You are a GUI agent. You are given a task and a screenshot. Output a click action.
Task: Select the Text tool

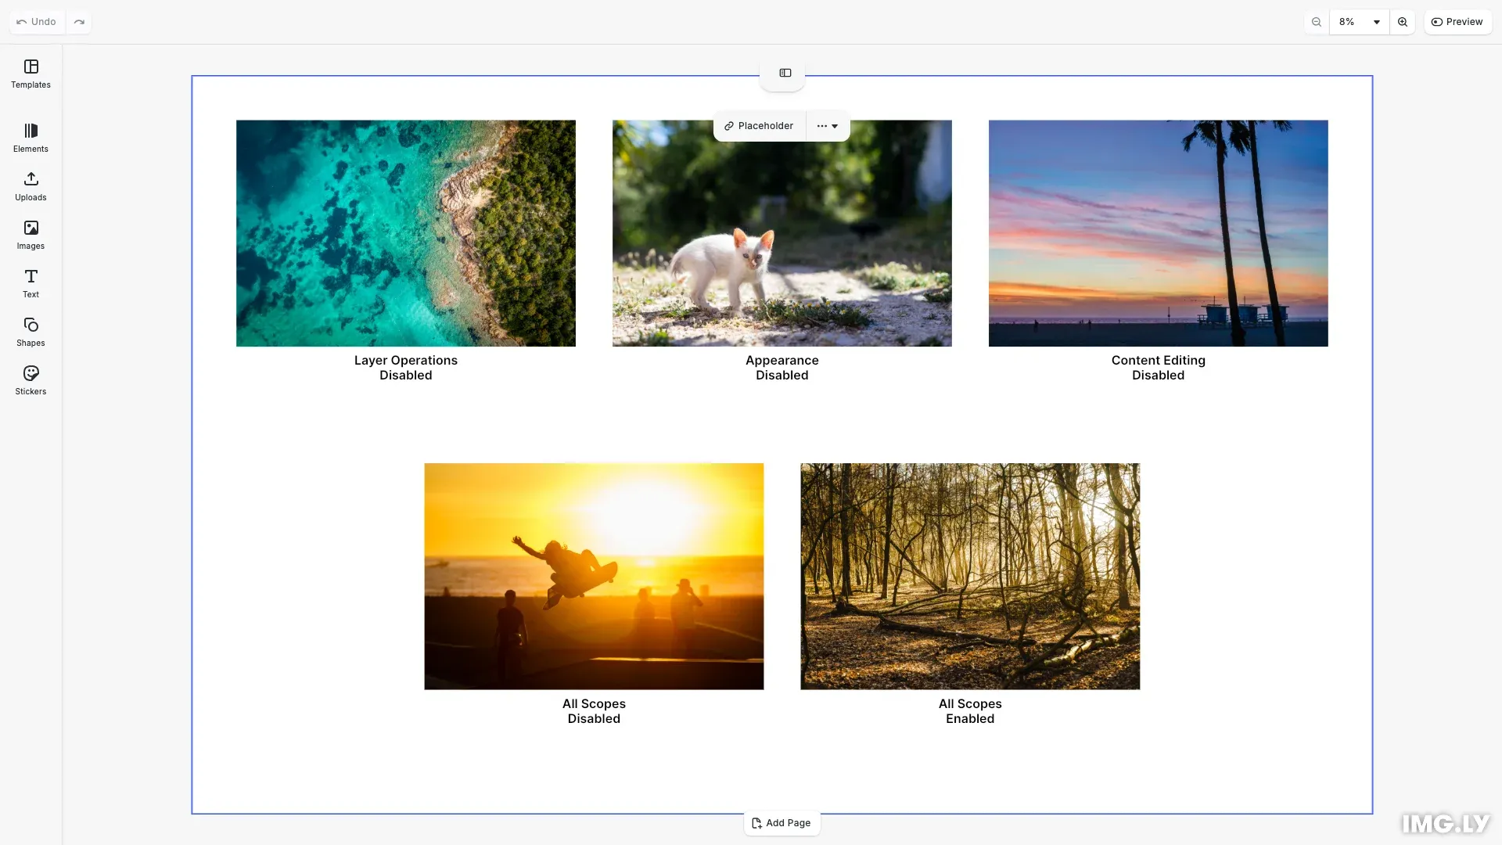tap(31, 283)
